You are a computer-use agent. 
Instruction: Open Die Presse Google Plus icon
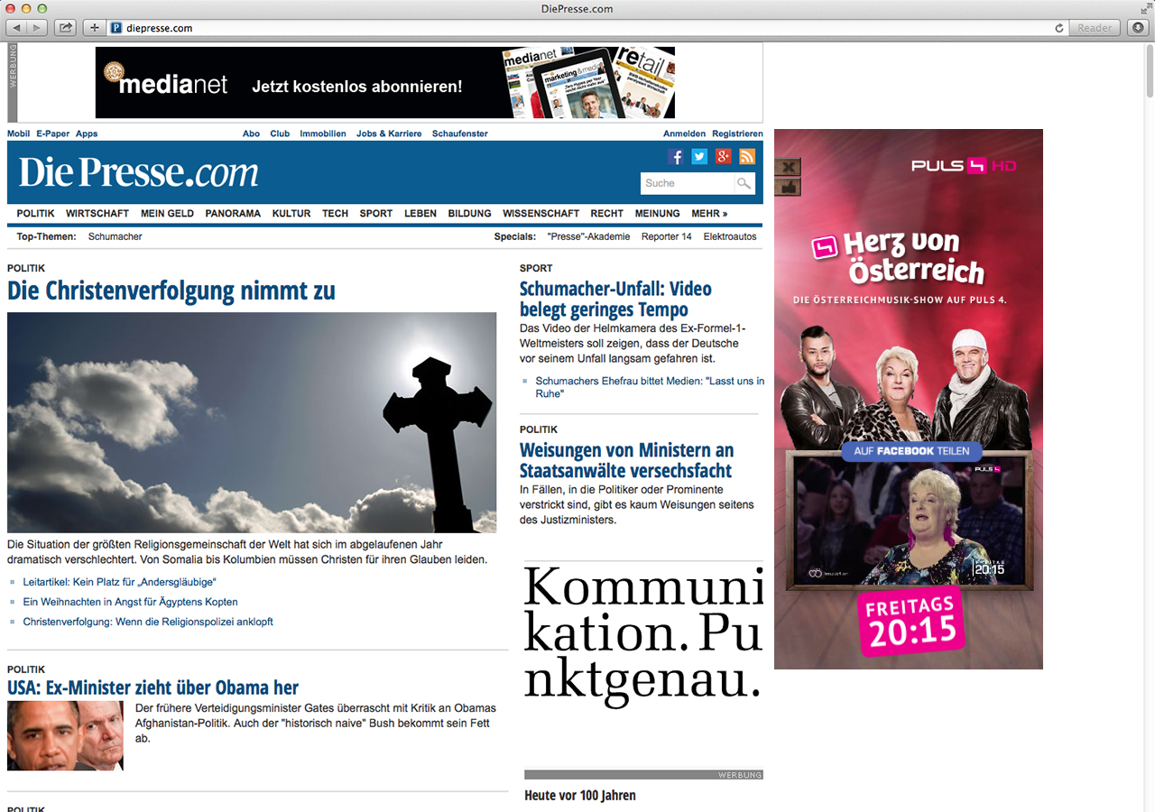(723, 157)
